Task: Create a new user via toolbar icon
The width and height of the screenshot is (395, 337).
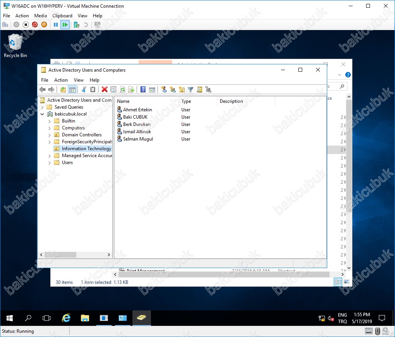Action: click(164, 89)
